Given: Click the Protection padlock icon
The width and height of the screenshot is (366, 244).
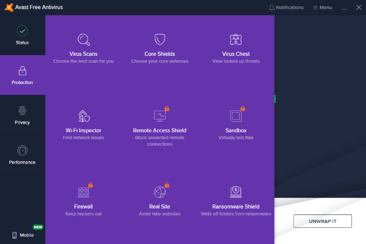Looking at the screenshot, I should tap(23, 71).
